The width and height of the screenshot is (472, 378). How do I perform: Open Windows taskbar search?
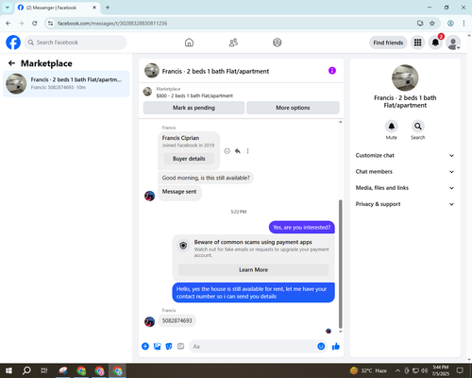coord(26,370)
